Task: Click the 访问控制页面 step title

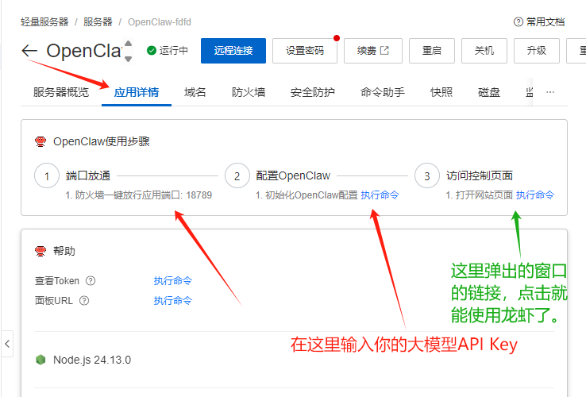Action: tap(480, 175)
